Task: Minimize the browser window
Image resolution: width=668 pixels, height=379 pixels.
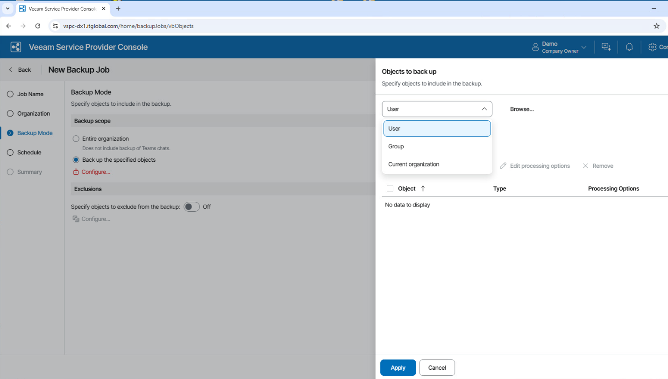Action: click(653, 8)
